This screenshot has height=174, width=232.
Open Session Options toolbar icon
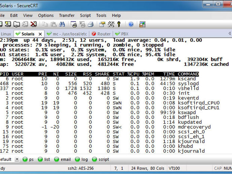pyautogui.click(x=102, y=24)
